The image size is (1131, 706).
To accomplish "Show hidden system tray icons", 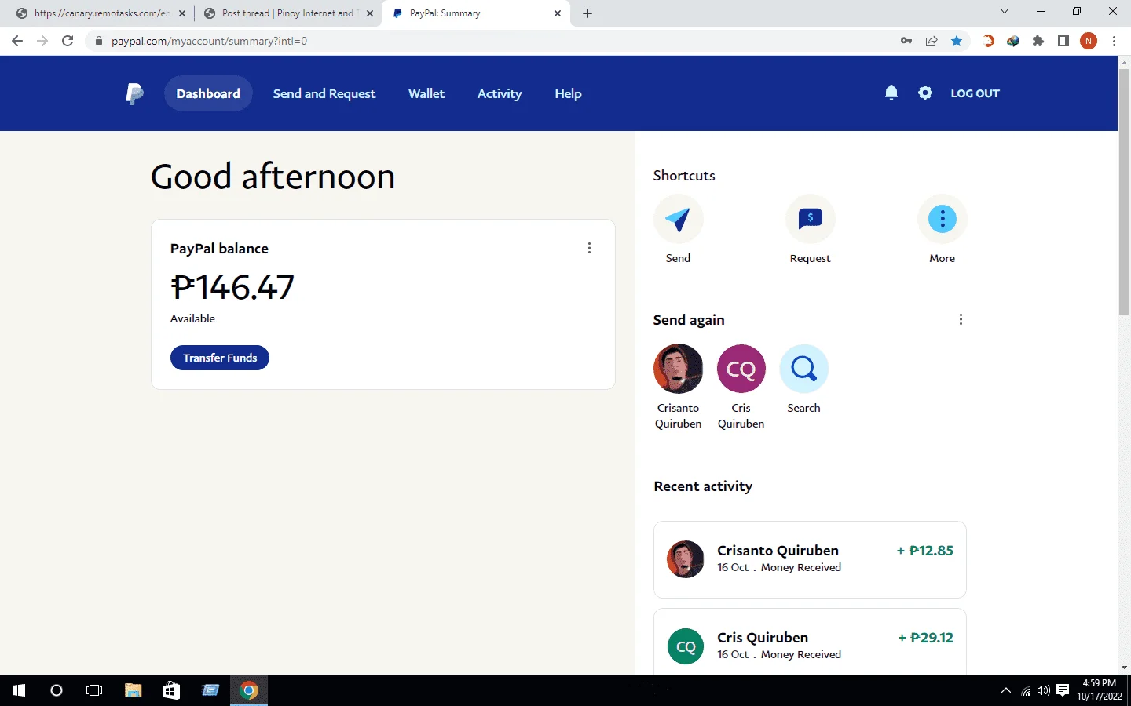I will pos(1006,690).
